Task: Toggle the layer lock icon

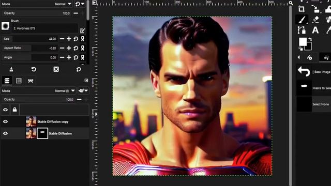Action: (x=14, y=110)
